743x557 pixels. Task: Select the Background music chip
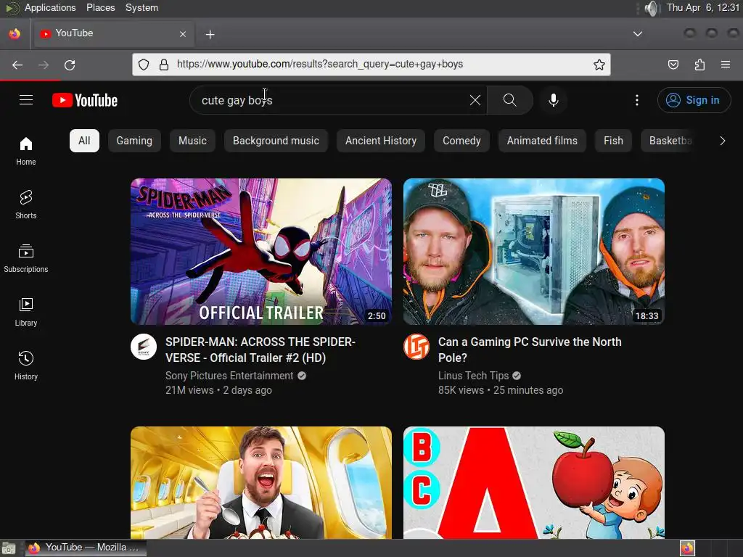tap(276, 141)
